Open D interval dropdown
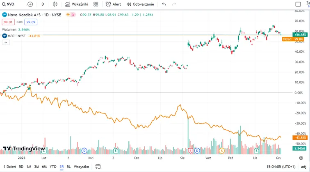 point(43,4)
